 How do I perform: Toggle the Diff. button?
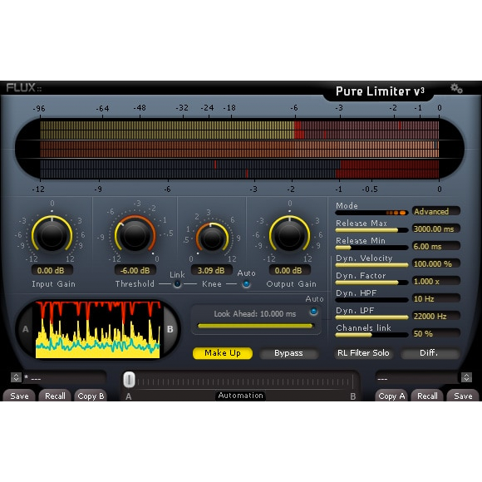[x=429, y=353]
